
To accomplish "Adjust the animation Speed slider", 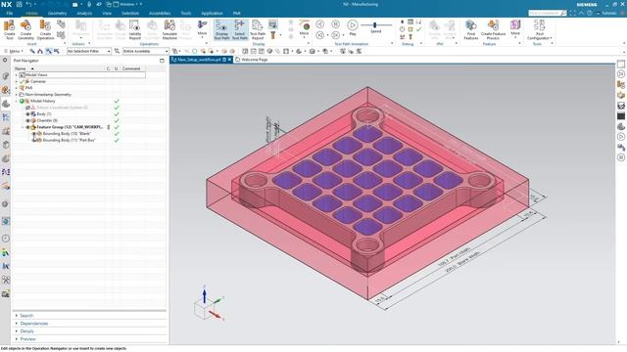I will coord(375,25).
